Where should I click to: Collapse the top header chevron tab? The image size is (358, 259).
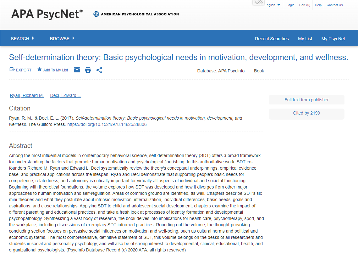(258, 3)
